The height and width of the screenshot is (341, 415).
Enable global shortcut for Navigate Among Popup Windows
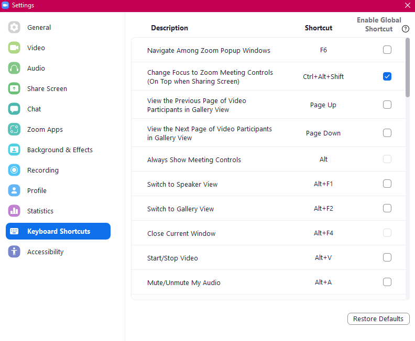point(387,50)
